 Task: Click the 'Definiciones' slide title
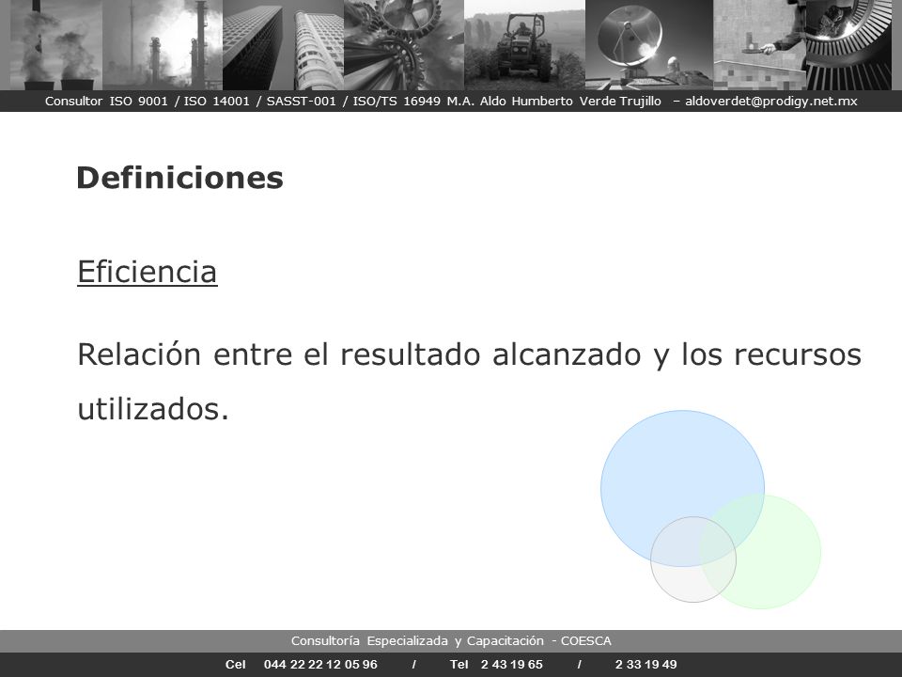coord(179,178)
